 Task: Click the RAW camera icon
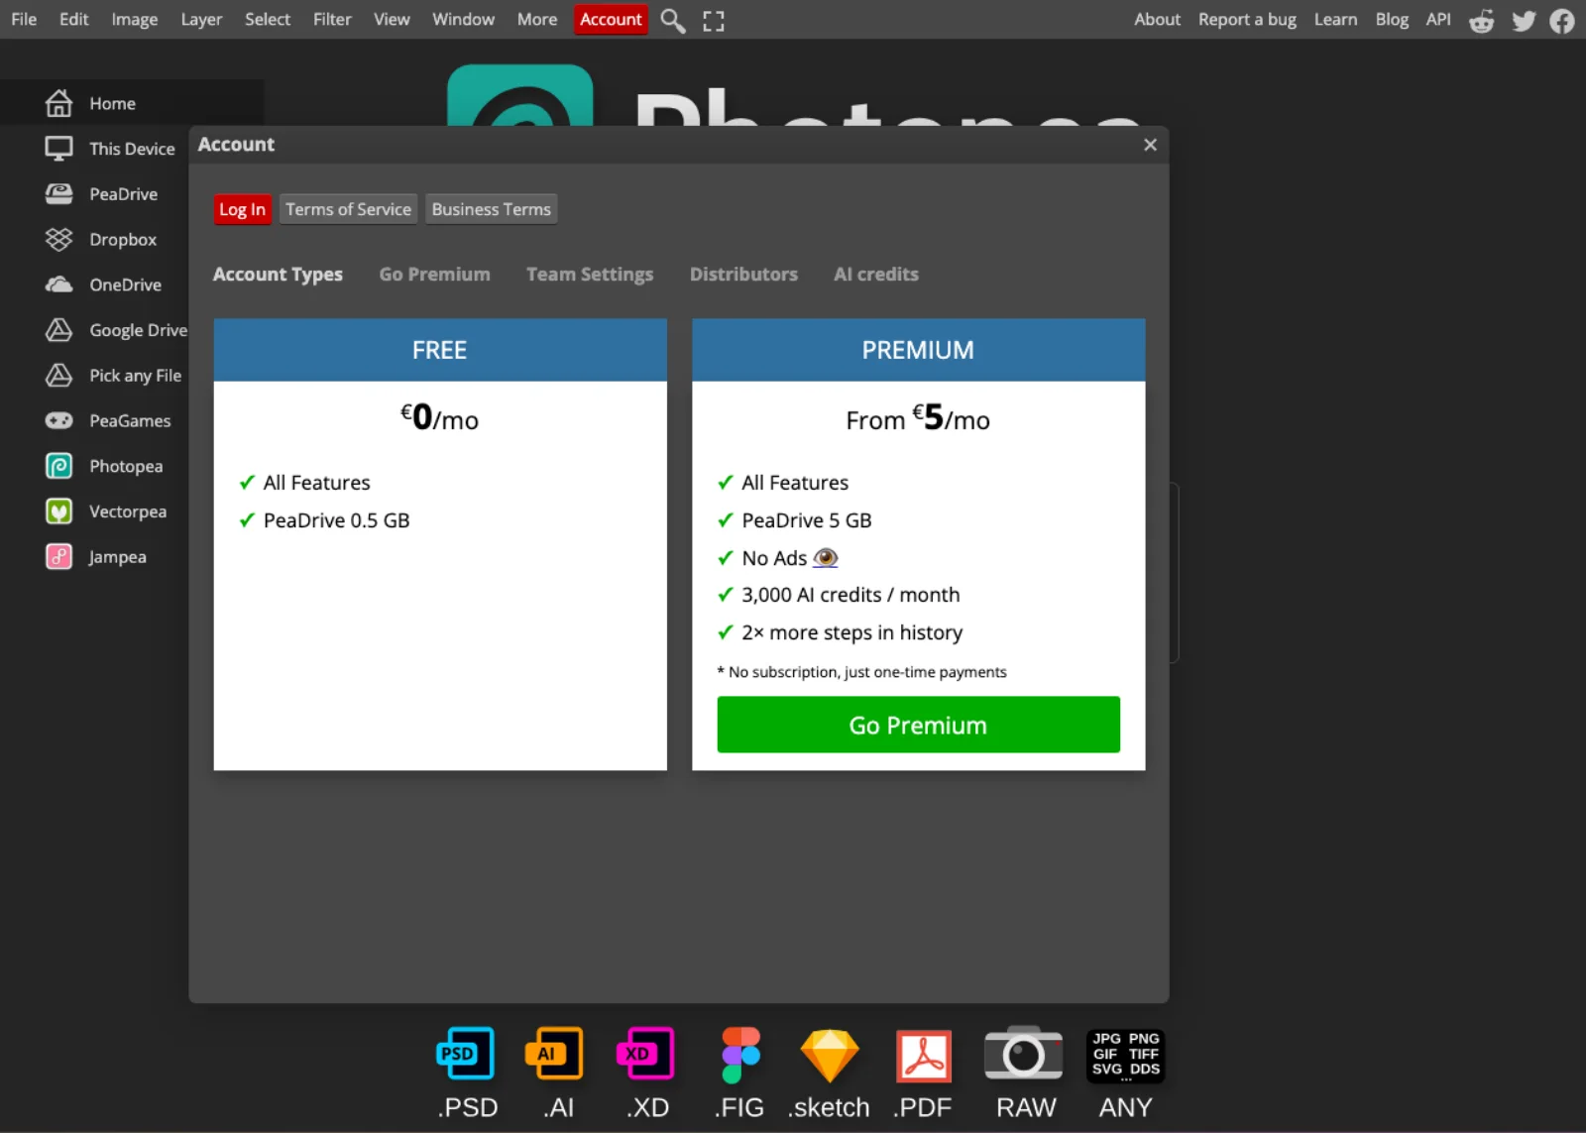tap(1024, 1053)
